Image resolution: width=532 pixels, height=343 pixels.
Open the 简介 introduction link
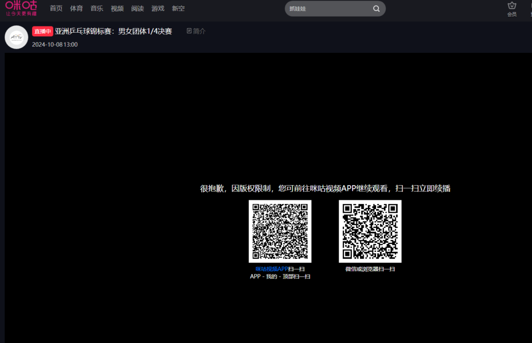click(196, 31)
